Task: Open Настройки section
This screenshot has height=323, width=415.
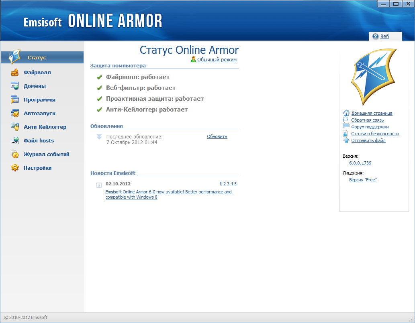Action: (38, 168)
